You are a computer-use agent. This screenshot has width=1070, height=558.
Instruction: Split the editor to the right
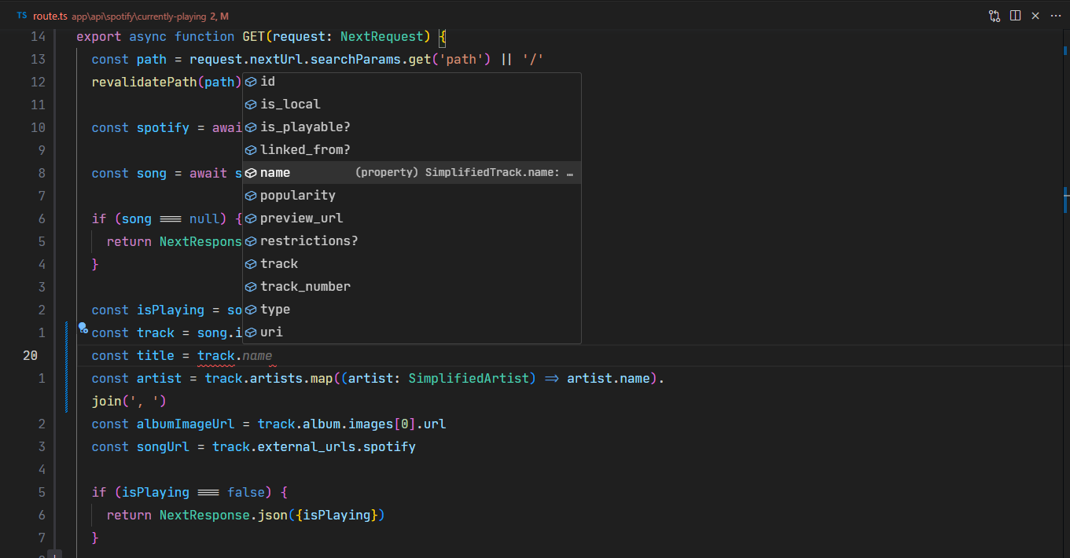point(1015,16)
